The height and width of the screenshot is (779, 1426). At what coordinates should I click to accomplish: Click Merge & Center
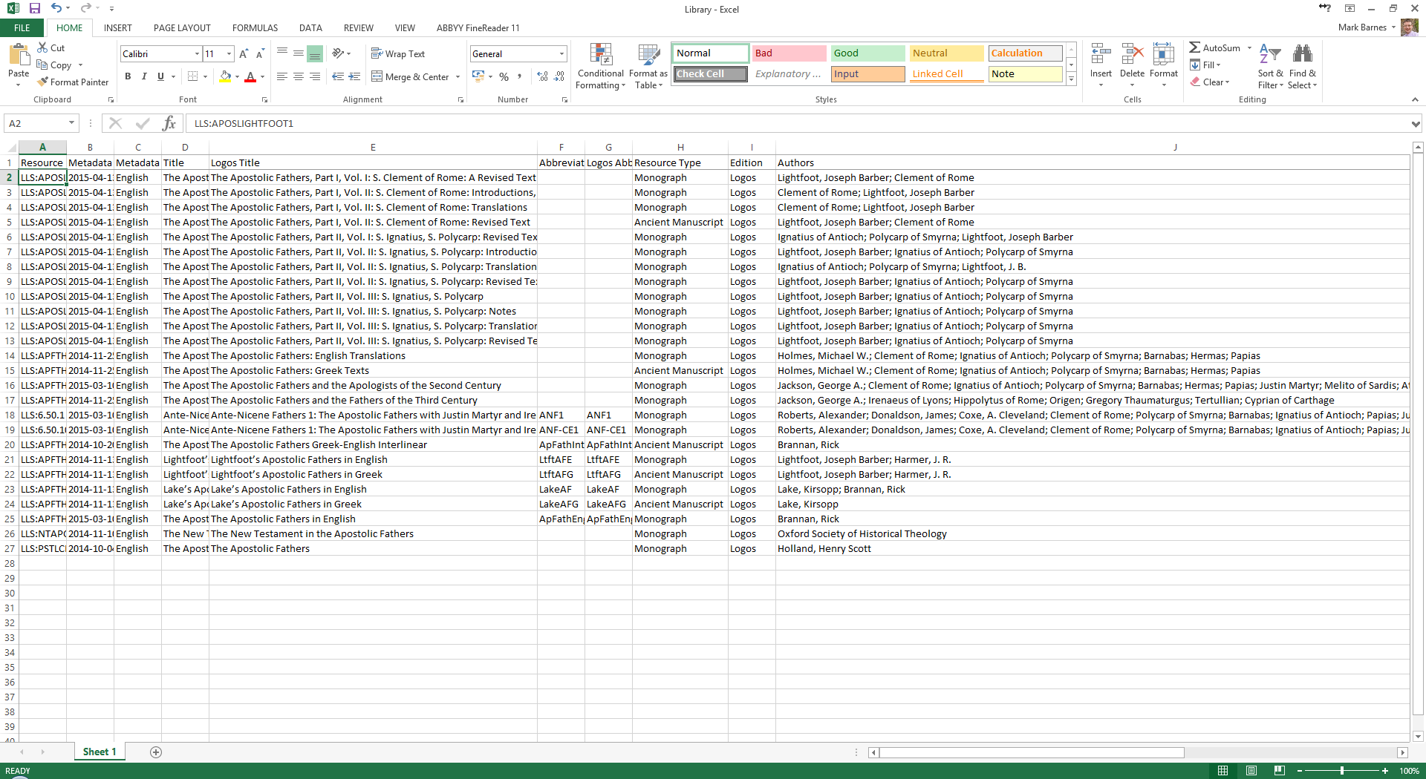(410, 76)
